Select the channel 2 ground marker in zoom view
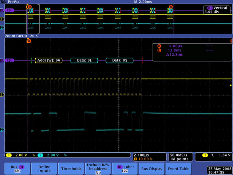 [x=2, y=129]
